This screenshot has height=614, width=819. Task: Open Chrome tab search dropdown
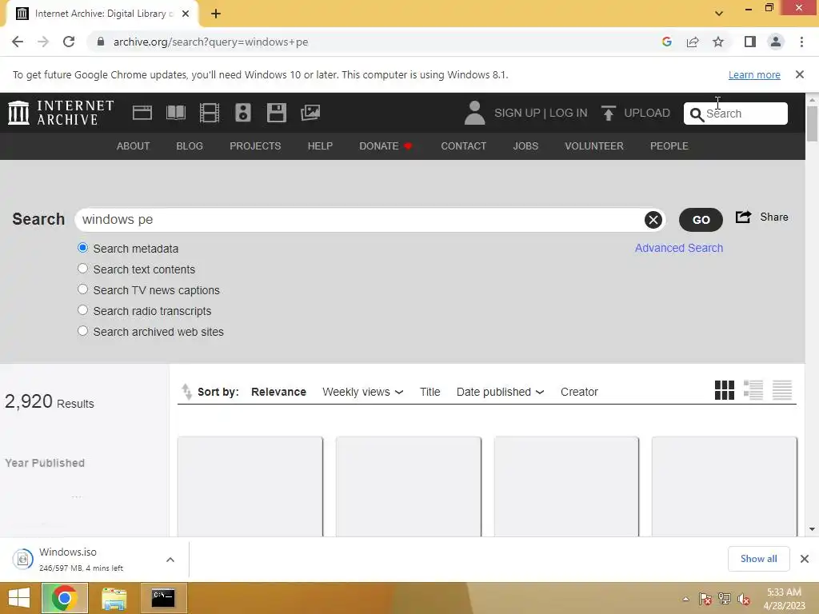tap(719, 14)
